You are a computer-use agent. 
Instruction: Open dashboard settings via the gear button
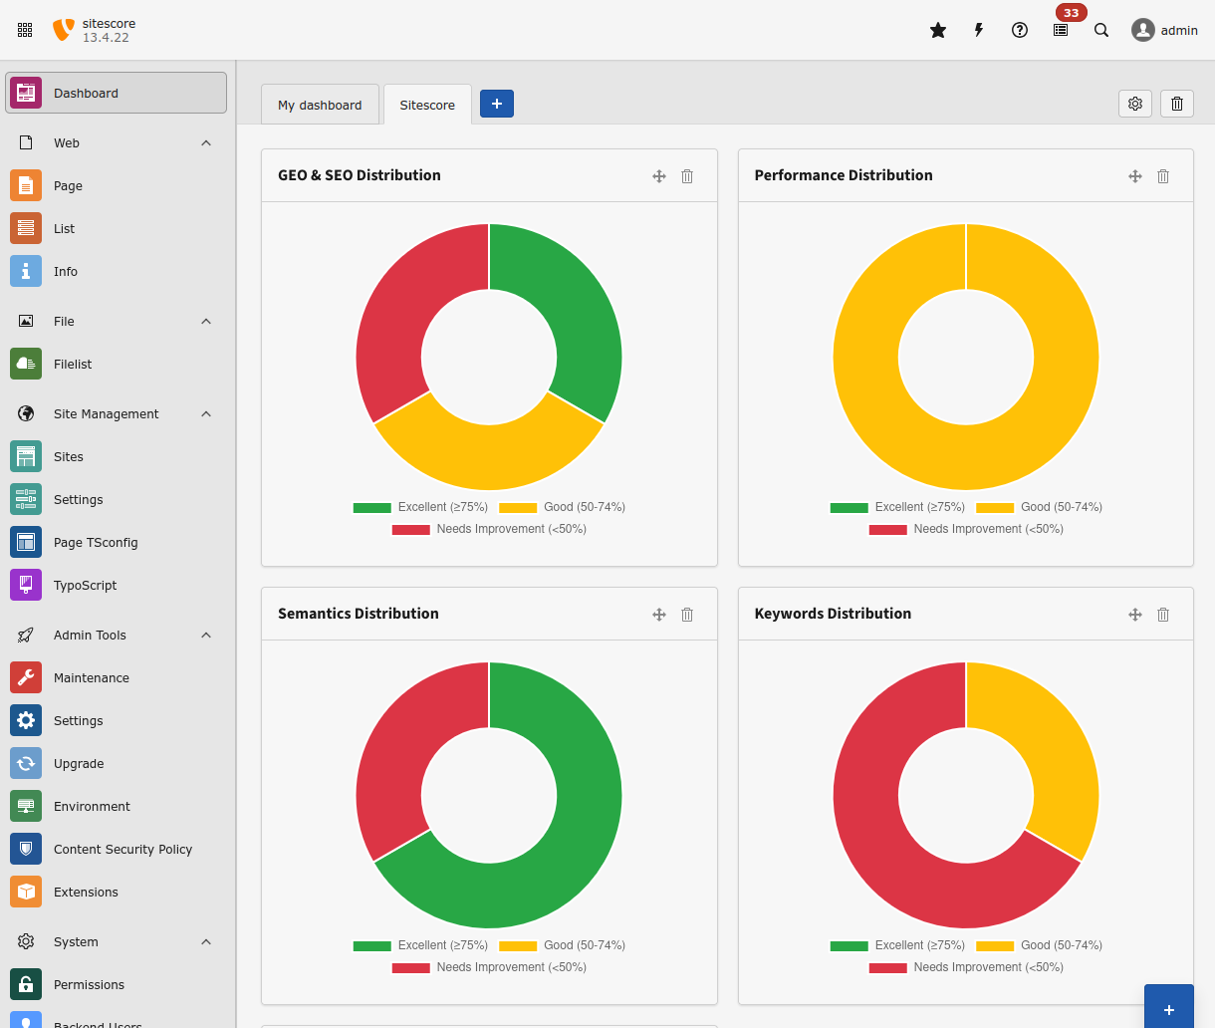pos(1134,104)
